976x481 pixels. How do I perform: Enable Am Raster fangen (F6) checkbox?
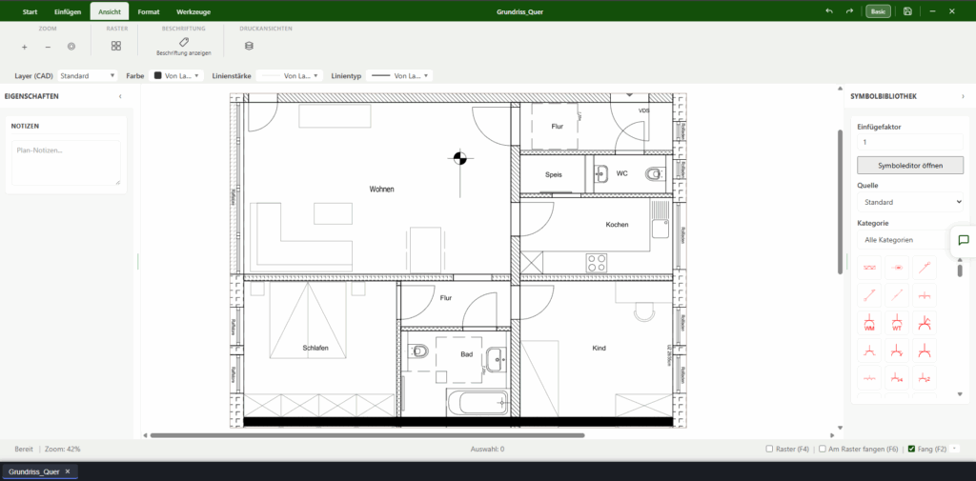[823, 449]
